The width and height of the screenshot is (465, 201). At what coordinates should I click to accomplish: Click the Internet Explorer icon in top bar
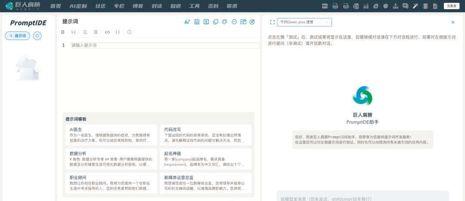(x=375, y=6)
